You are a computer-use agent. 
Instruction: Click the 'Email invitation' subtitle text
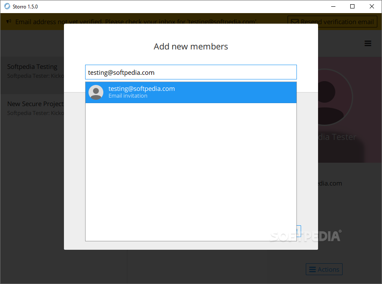click(x=128, y=96)
